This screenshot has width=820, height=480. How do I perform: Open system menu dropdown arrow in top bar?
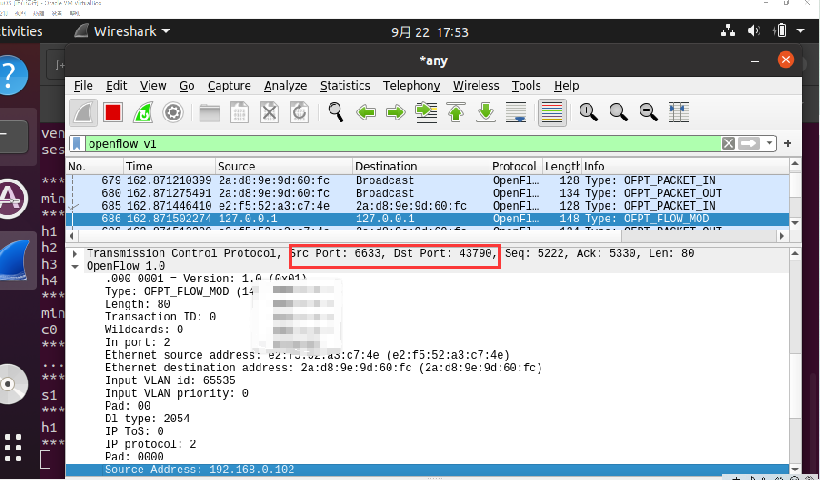click(x=800, y=31)
